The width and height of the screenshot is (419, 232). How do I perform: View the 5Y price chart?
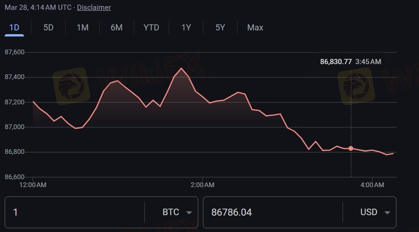220,28
